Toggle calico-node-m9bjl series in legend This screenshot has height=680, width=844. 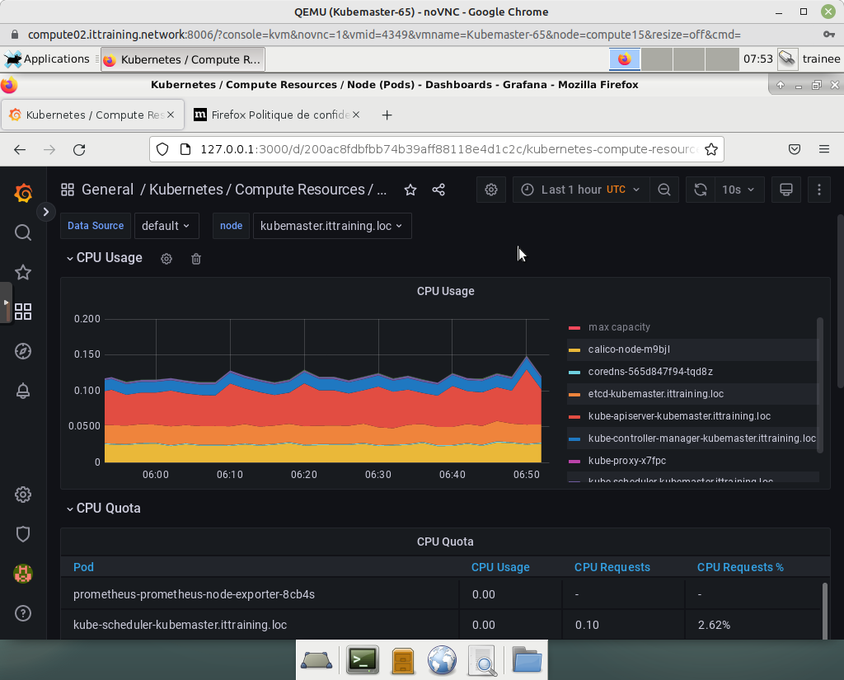tap(628, 349)
